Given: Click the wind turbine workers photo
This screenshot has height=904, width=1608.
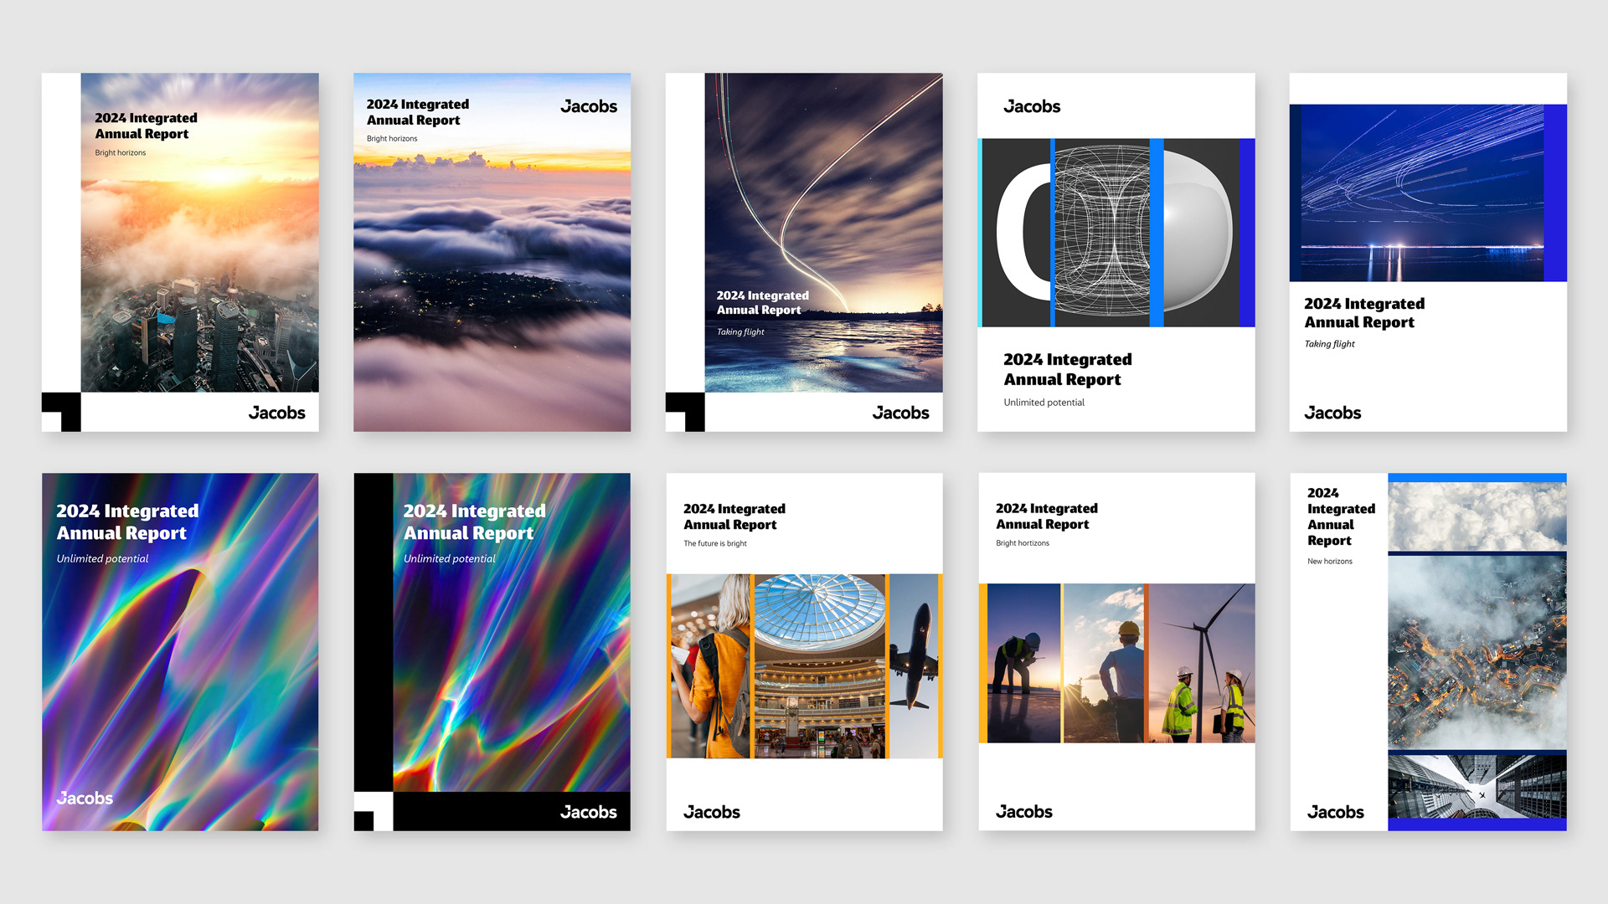Looking at the screenshot, I should (1203, 663).
